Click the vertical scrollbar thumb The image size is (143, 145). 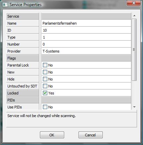point(134,50)
